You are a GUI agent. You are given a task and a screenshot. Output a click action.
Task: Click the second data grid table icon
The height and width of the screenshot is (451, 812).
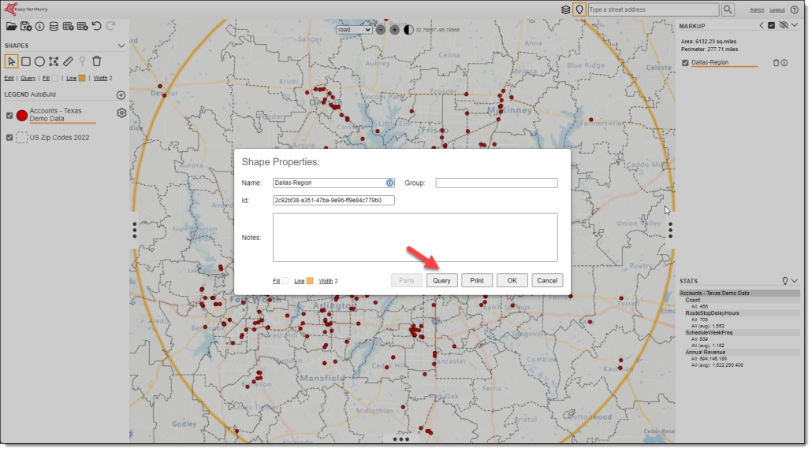click(82, 26)
